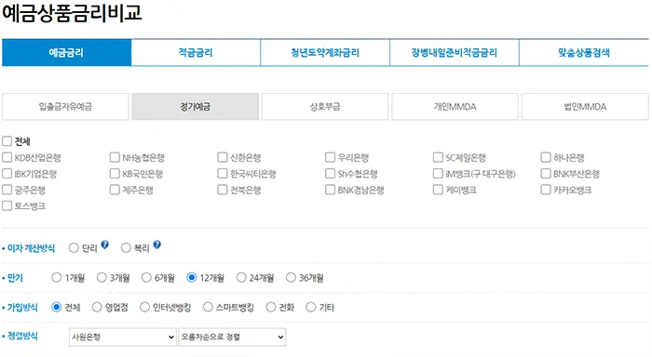Check the IBK기업은행 checkbox
The width and height of the screenshot is (652, 357).
coord(7,174)
